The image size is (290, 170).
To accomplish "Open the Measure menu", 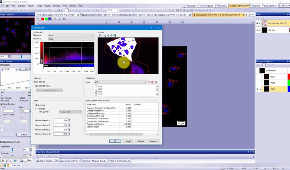I will tap(57, 6).
